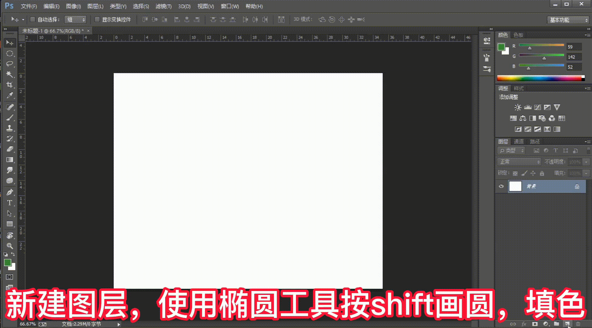Select the Elliptical Marquee tool
The height and width of the screenshot is (328, 592).
[10, 53]
